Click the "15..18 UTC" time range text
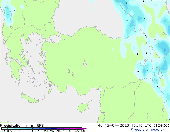Viewport: 170px width, 132px height. 142,126
